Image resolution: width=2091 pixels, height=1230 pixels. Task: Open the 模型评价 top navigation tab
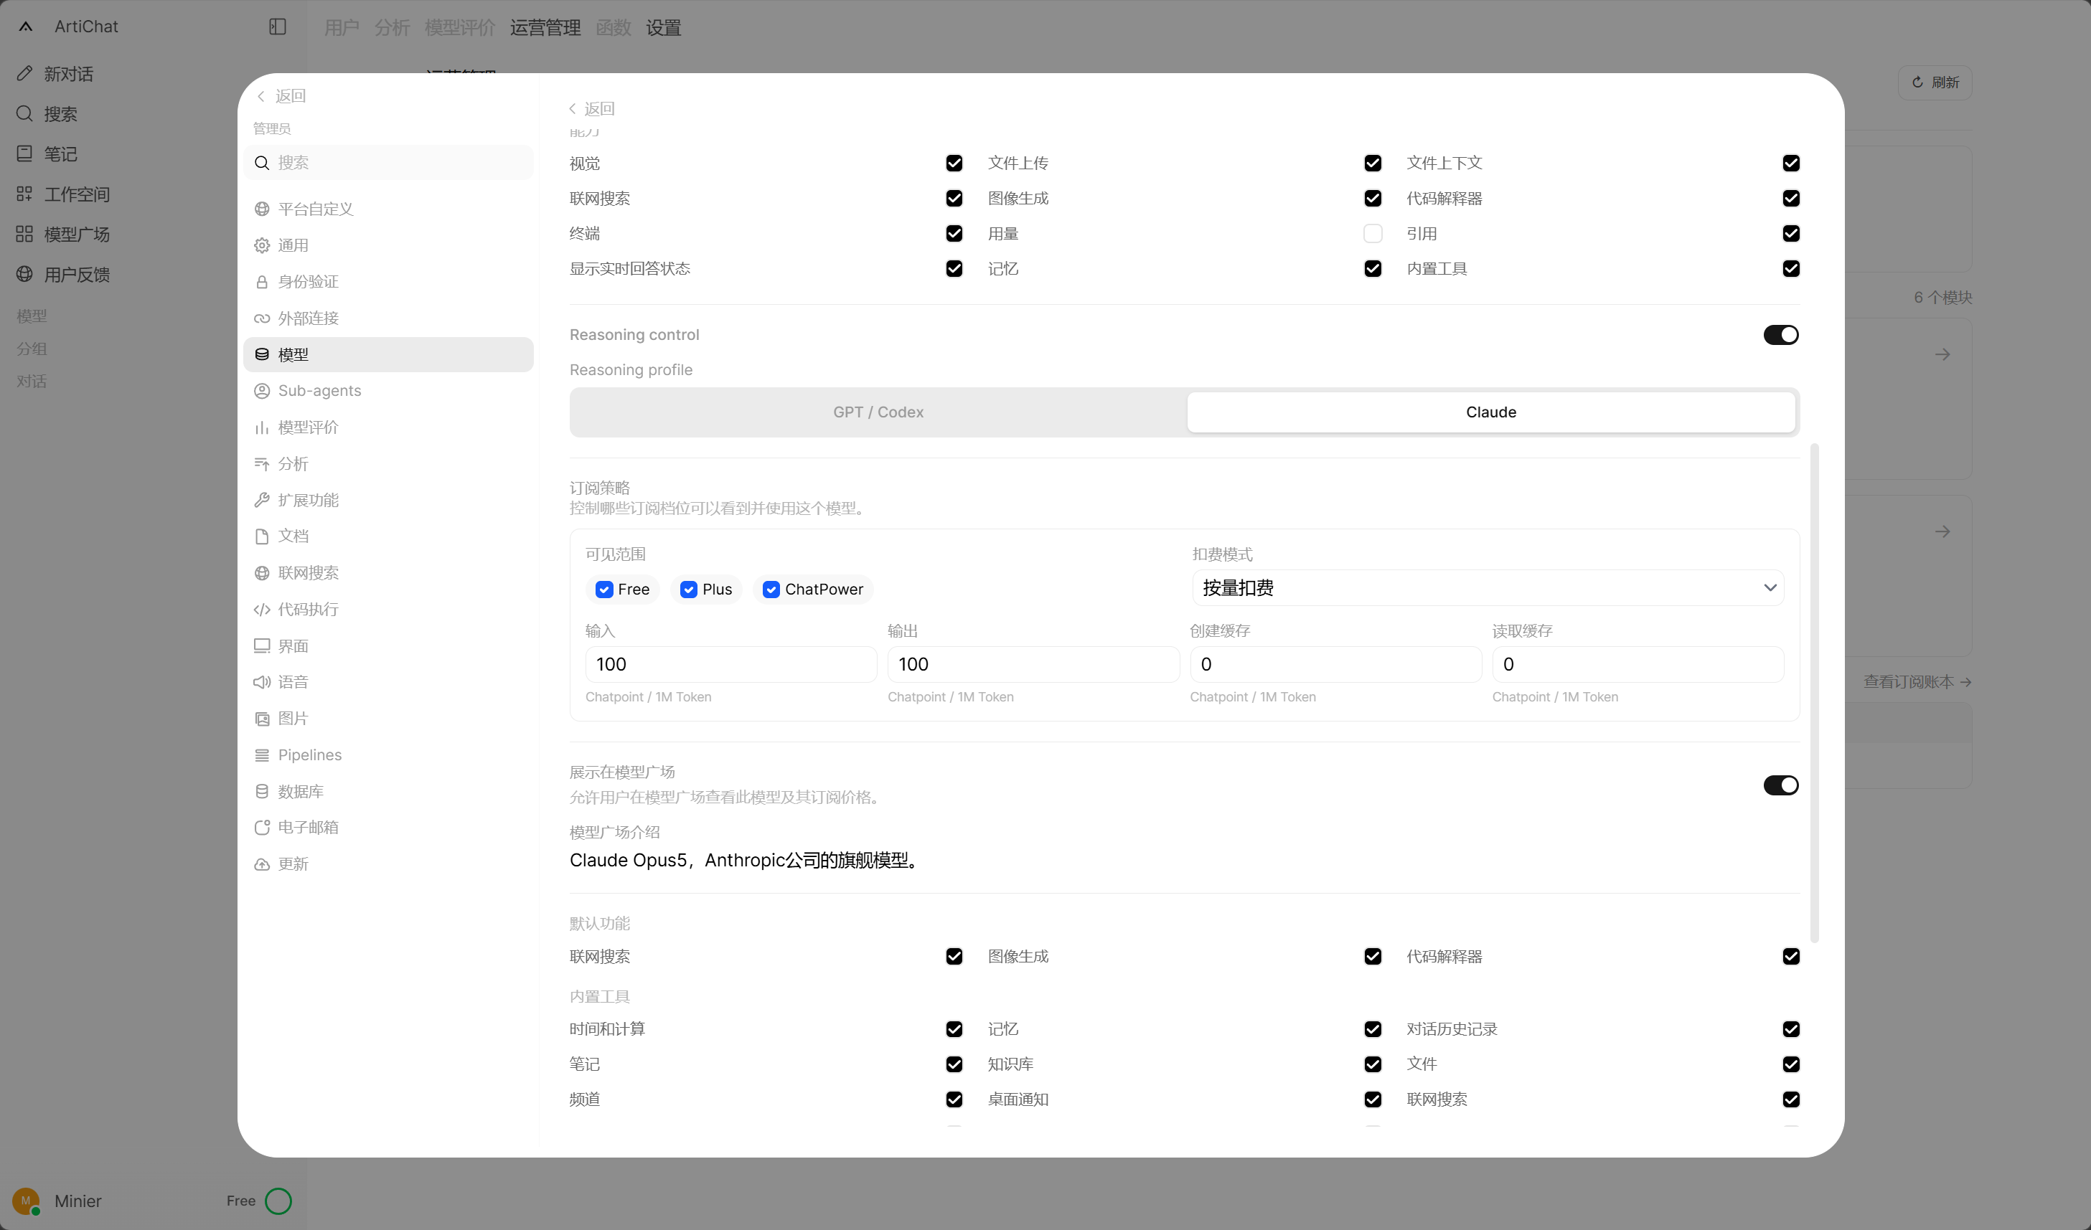tap(460, 28)
